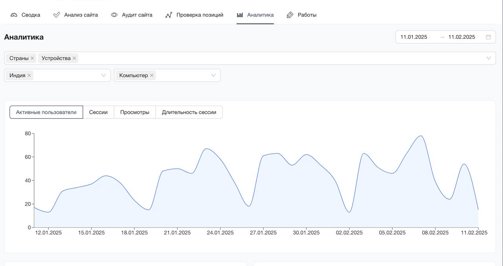Show Длительность сессии on chart

(189, 112)
